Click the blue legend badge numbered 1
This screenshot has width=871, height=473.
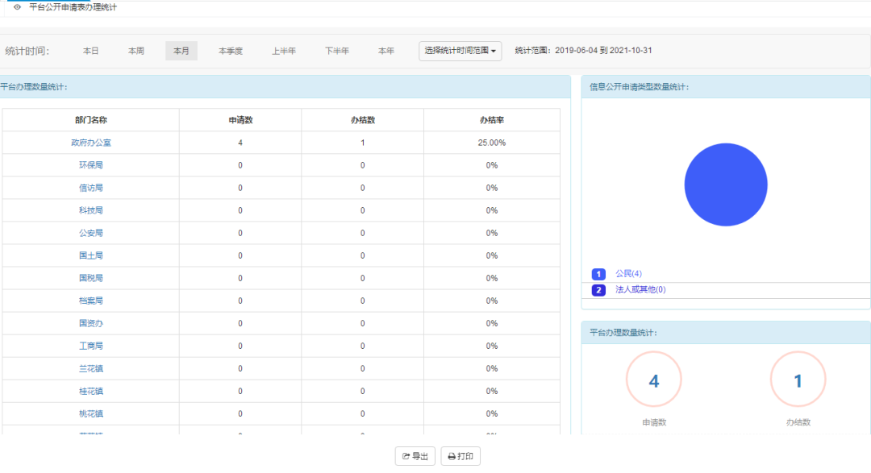598,274
